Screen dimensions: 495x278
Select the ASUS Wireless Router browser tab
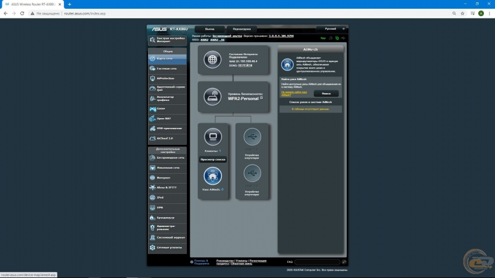[x=32, y=5]
